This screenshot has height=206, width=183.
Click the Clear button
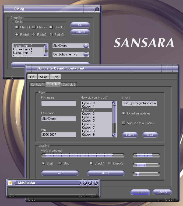(150, 135)
